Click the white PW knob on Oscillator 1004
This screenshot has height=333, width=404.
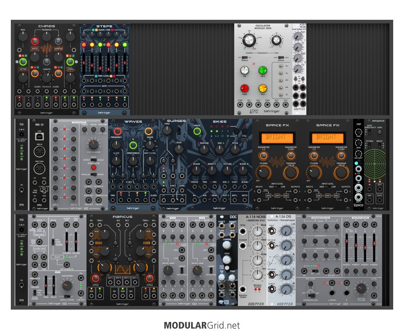tap(244, 70)
